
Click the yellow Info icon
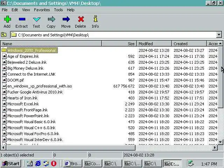(x=96, y=19)
